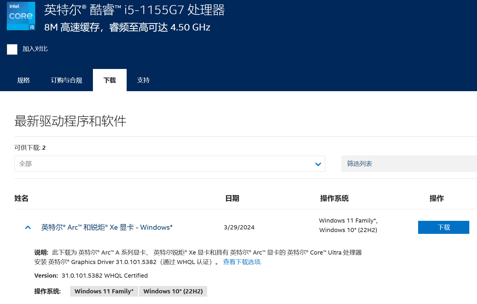
Task: Click the 最新驱动程序和软件 heading
Action: click(x=70, y=121)
